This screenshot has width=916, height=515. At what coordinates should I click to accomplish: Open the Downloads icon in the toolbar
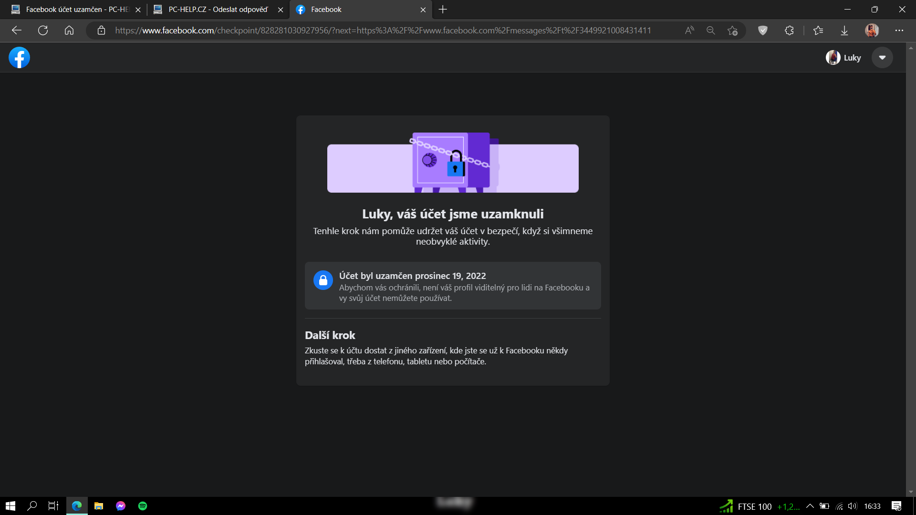click(x=844, y=31)
